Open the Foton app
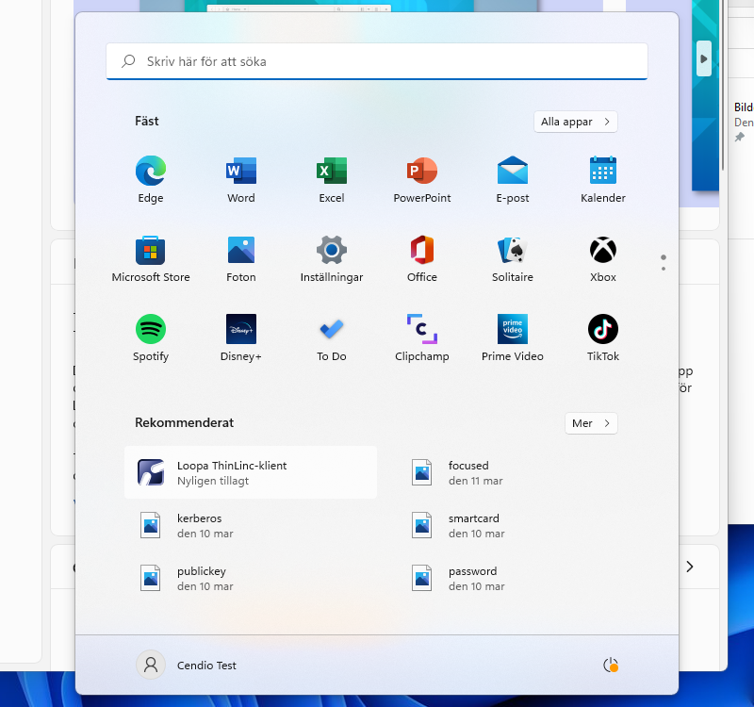The height and width of the screenshot is (707, 754). (241, 258)
